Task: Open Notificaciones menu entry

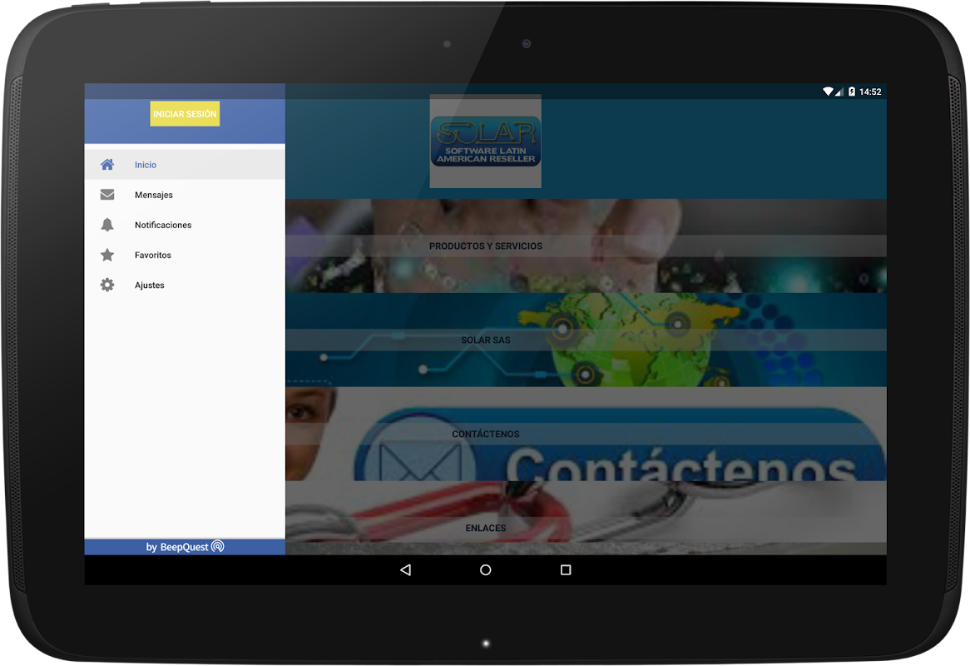Action: coord(185,225)
